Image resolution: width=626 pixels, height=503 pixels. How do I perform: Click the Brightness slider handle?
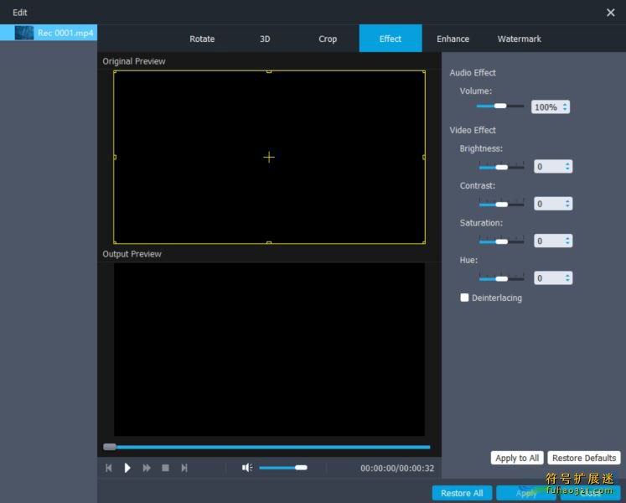[501, 168]
